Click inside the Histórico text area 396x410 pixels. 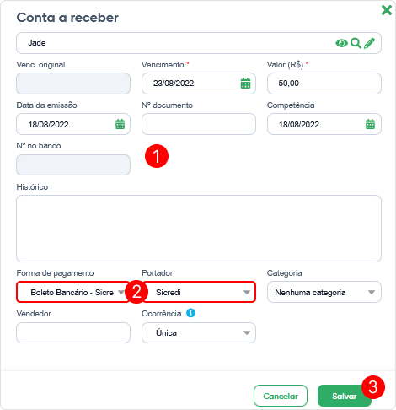[199, 229]
